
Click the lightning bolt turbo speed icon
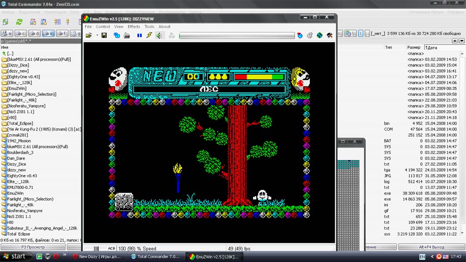[x=149, y=35]
